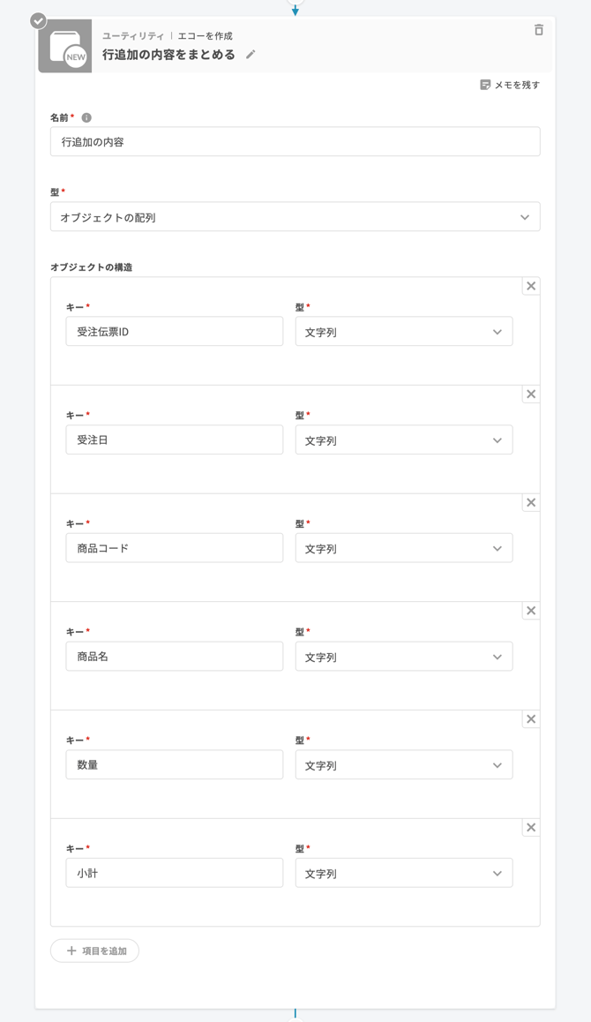Select the 名前 input field
This screenshot has height=1022, width=591.
(295, 141)
